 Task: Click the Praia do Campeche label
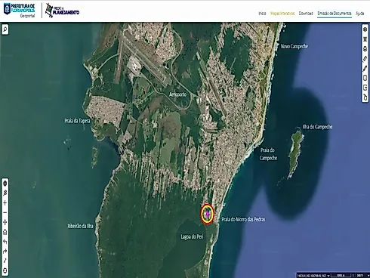coord(268,154)
